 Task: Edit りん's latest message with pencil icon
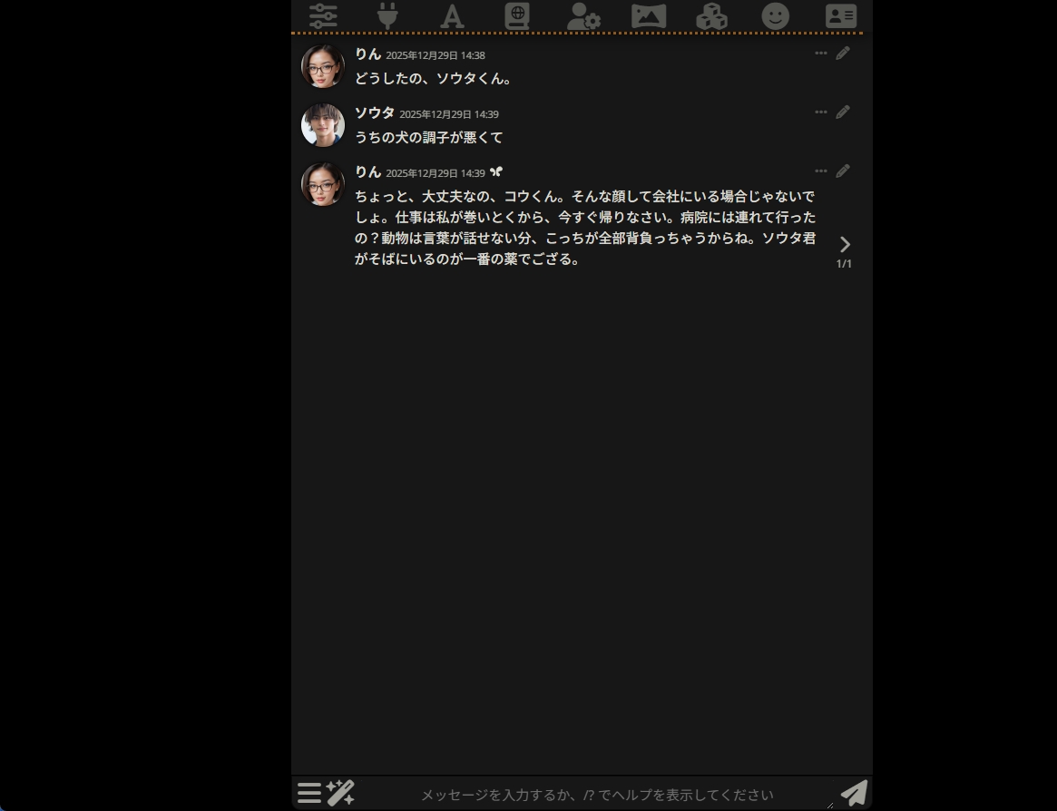coord(843,171)
